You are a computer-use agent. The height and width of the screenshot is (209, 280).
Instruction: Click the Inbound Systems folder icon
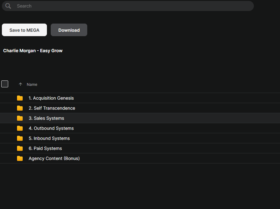tap(20, 138)
